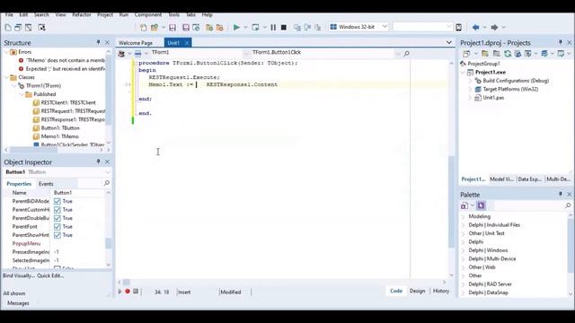Click the Run Without Debugging icon

[x=255, y=28]
